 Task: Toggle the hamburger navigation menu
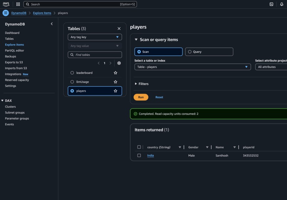click(6, 13)
